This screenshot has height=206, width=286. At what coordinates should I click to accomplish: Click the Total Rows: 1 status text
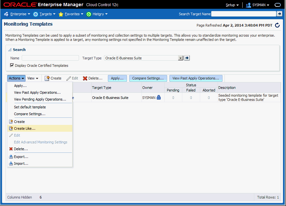(268, 197)
